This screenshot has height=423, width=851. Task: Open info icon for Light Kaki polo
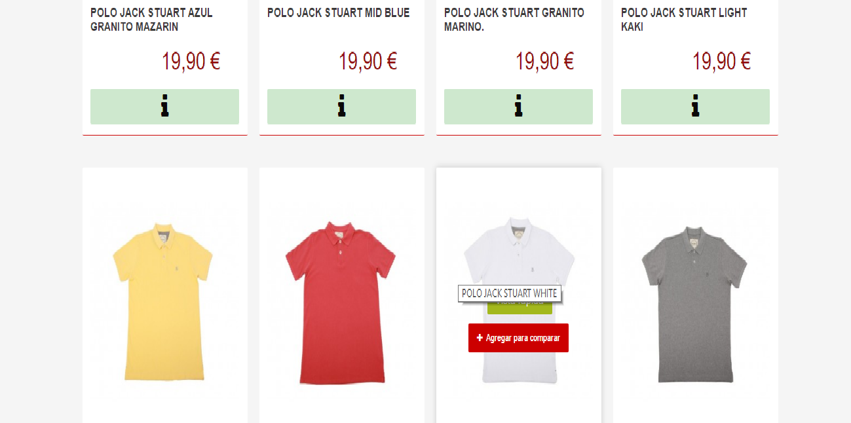[695, 106]
